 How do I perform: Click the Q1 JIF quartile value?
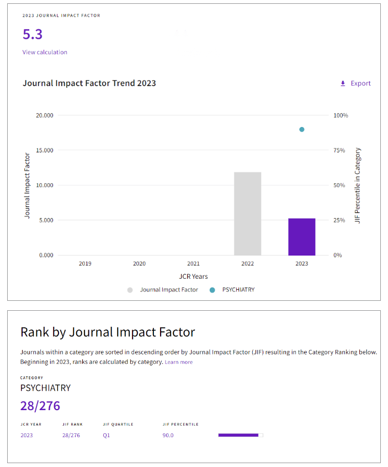click(107, 436)
